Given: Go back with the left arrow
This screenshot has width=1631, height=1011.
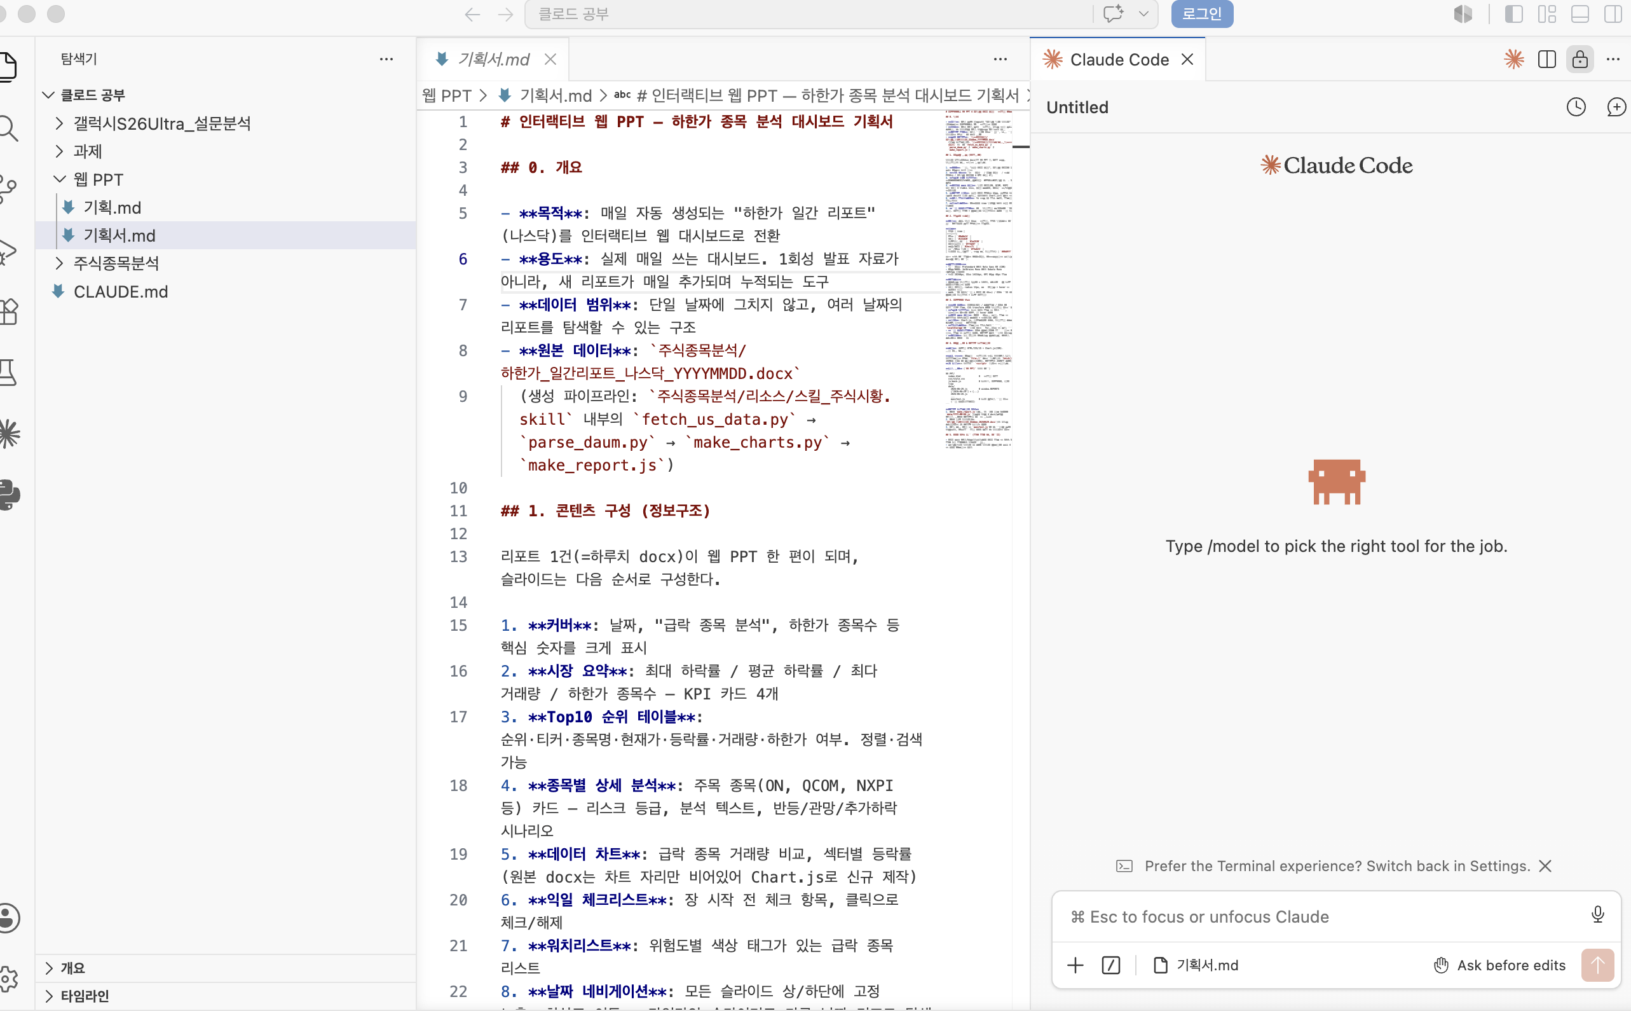Looking at the screenshot, I should (473, 14).
